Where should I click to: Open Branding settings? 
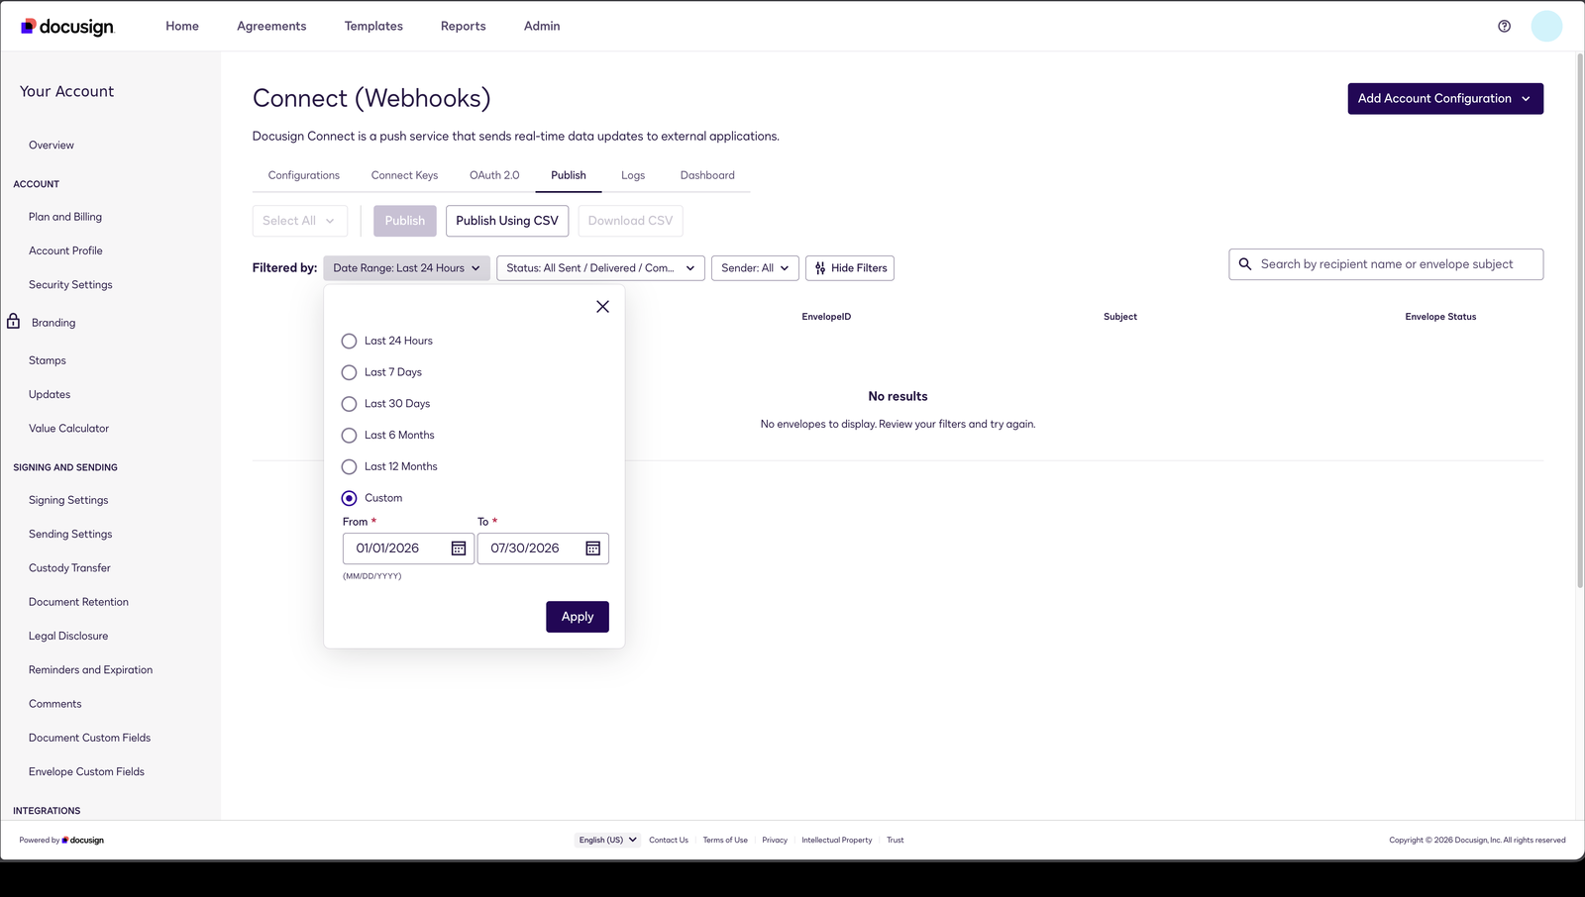[53, 323]
